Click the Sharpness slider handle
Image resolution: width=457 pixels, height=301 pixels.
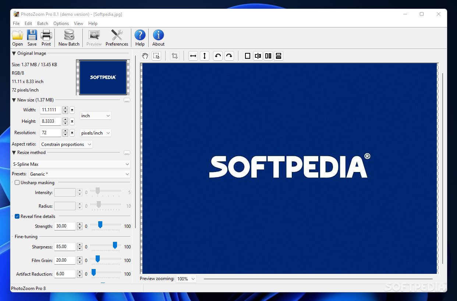tap(115, 245)
